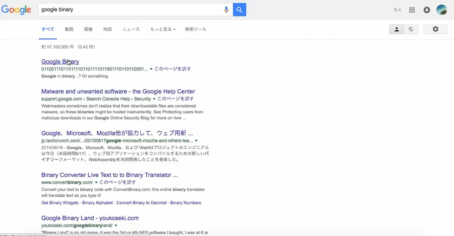Click the 2015/06/18 techcrunch snippet text

tap(125, 153)
